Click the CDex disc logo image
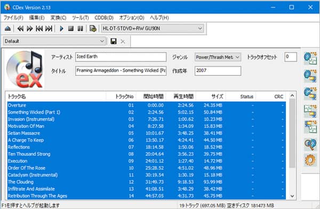This screenshot has height=209, width=320. [25, 69]
